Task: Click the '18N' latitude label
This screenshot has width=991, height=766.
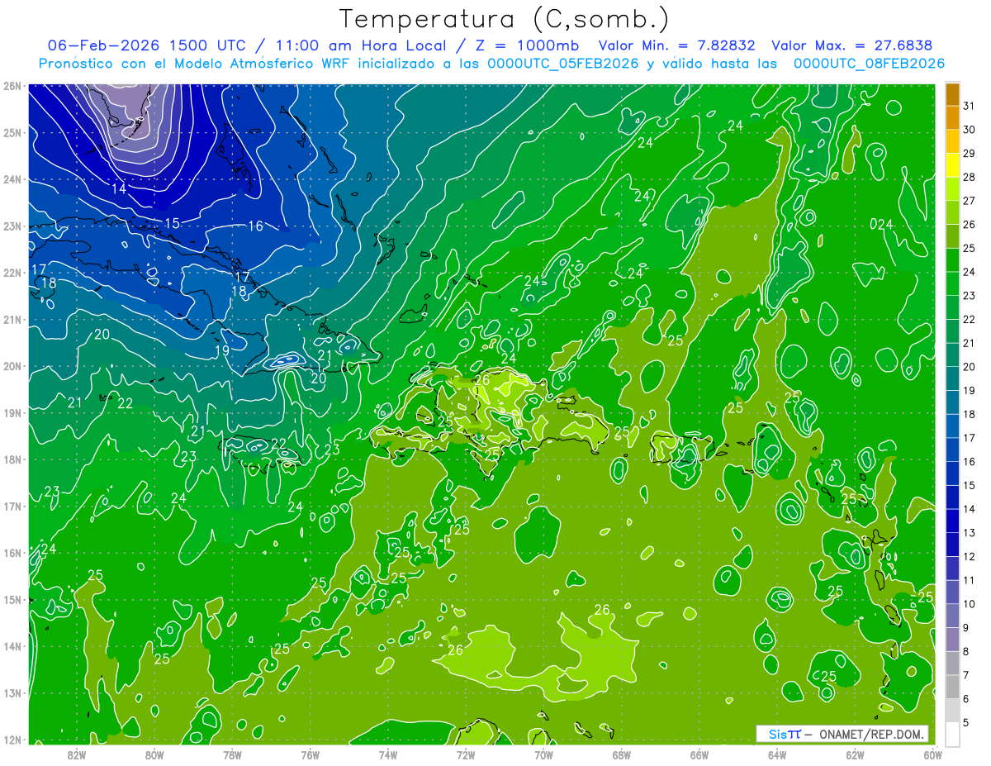Action: [x=12, y=459]
